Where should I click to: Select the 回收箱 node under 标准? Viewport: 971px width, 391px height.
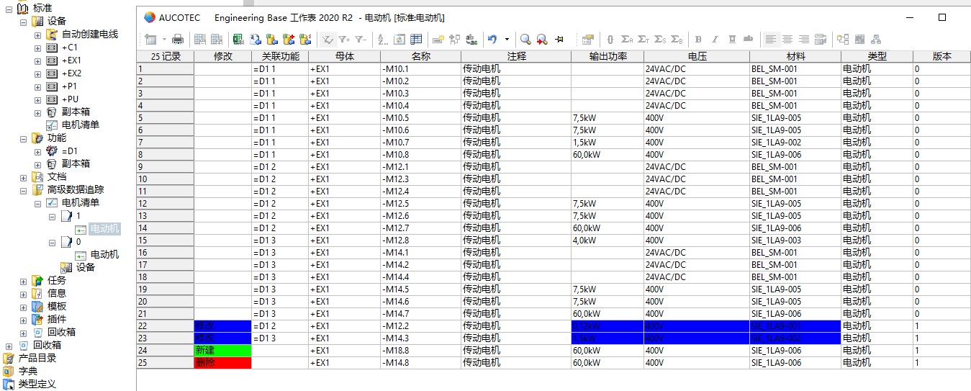(61, 332)
